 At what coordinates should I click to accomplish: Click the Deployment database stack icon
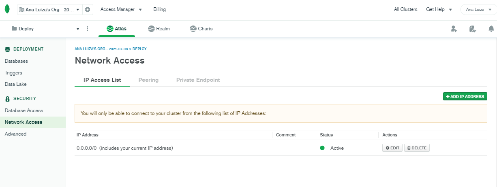pos(7,49)
